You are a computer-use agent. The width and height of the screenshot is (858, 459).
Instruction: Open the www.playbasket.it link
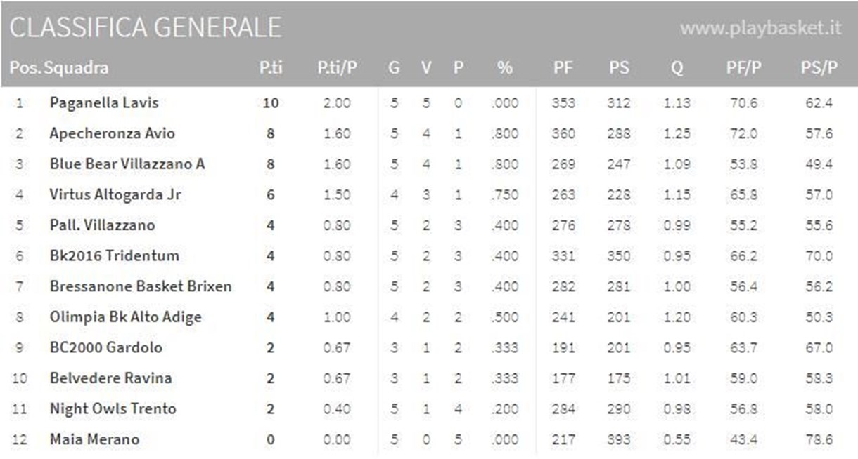tap(760, 28)
